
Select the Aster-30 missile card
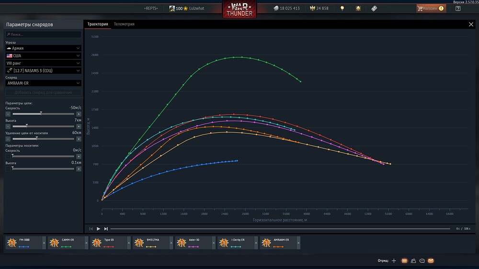(x=193, y=243)
